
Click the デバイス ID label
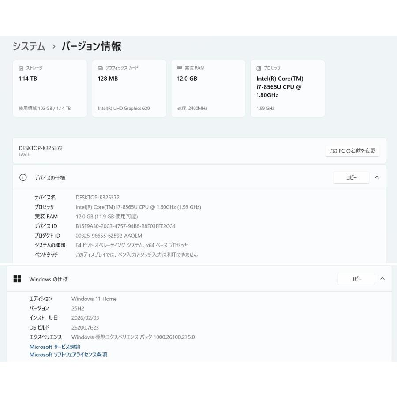pyautogui.click(x=46, y=226)
